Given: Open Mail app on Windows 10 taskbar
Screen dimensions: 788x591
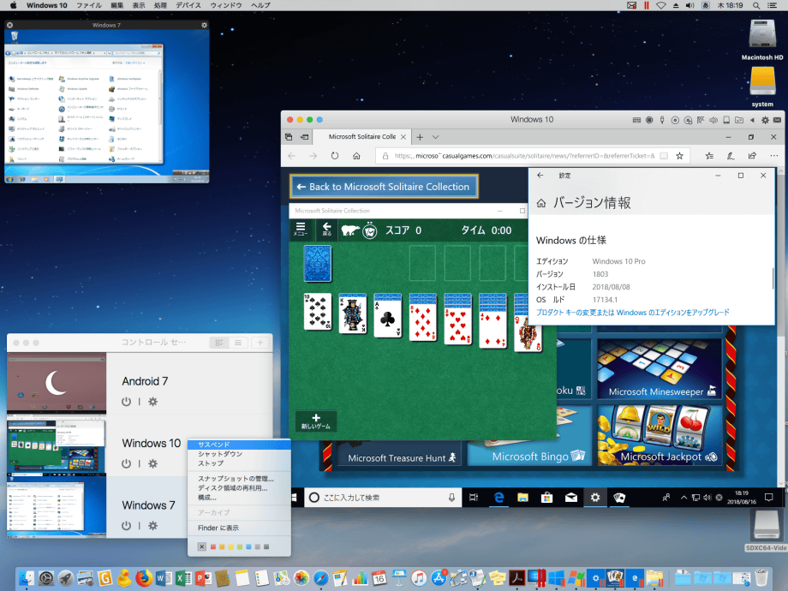Looking at the screenshot, I should (571, 498).
